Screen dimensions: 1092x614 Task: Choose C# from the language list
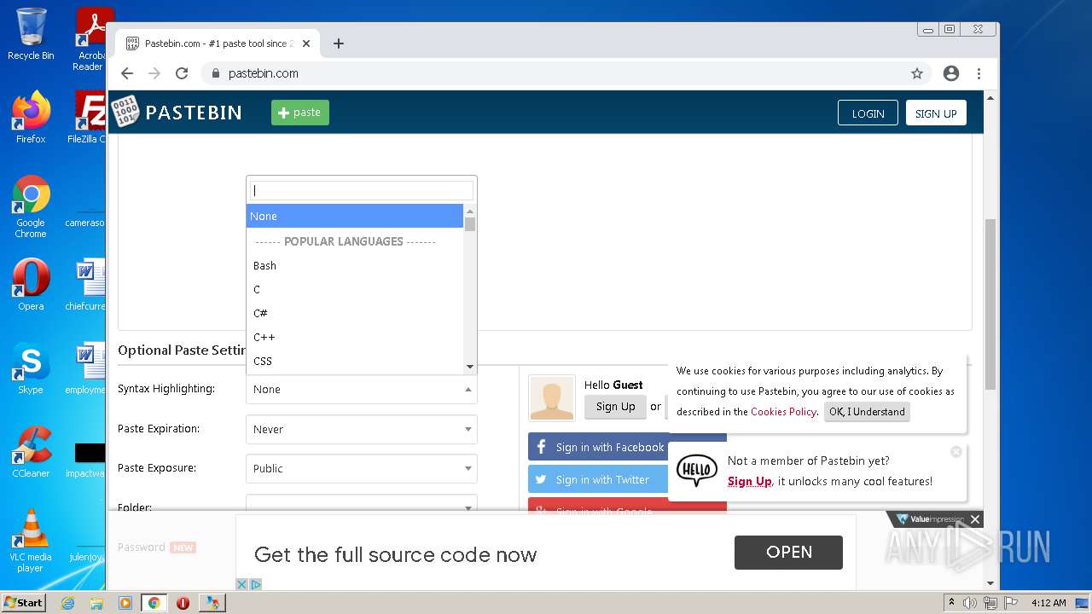[x=355, y=313]
